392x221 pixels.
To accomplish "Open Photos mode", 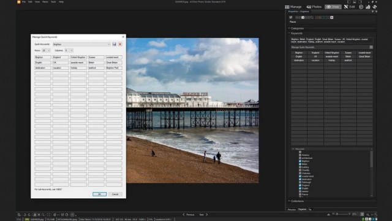I will (314, 7).
